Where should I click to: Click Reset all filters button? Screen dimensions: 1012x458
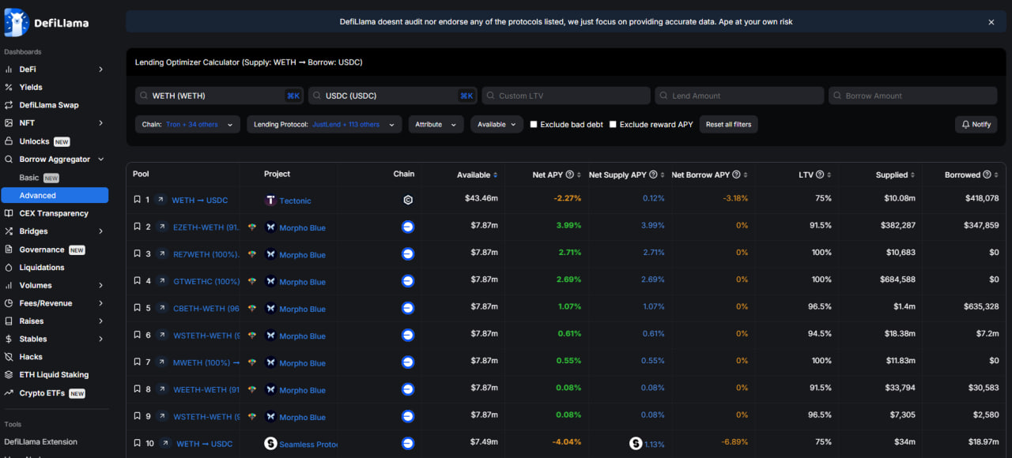coord(728,125)
